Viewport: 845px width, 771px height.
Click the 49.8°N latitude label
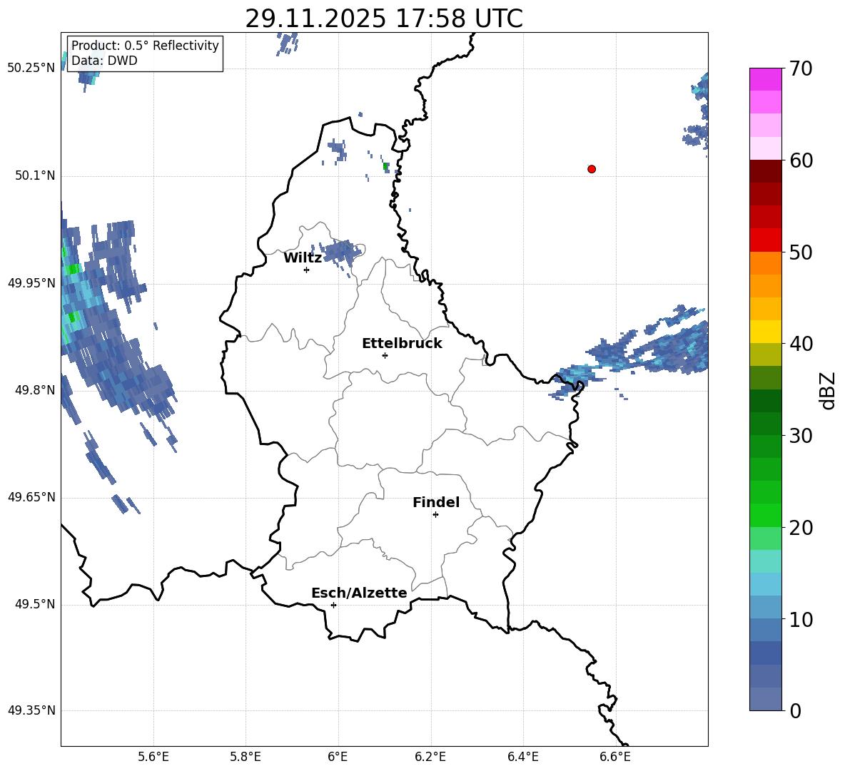(35, 390)
